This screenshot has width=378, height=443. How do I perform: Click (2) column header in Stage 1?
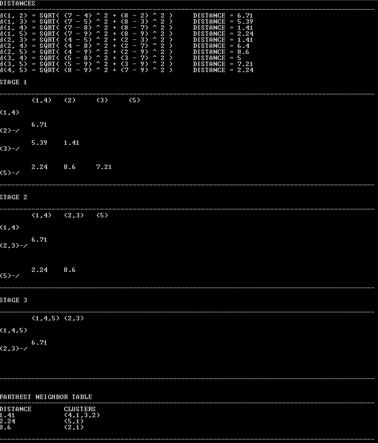tap(70, 100)
